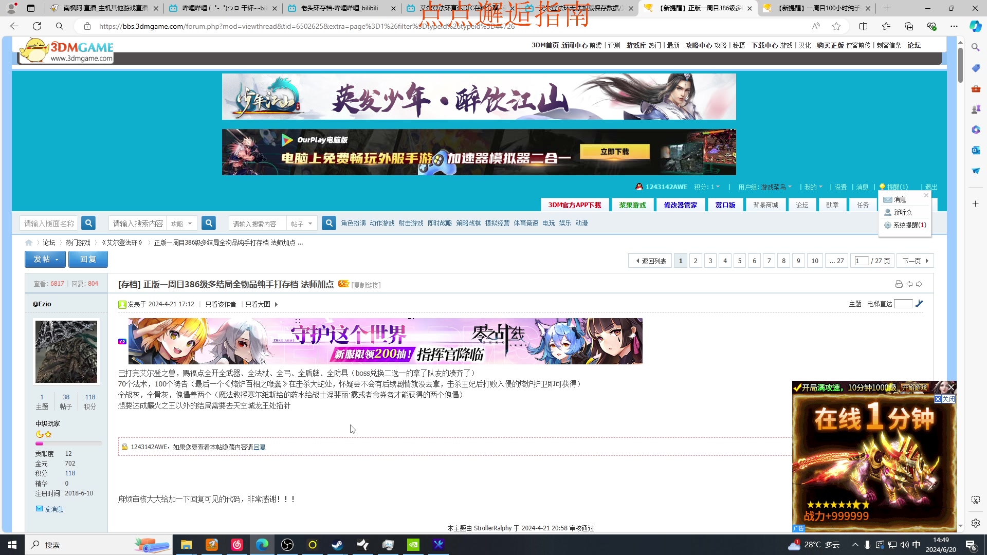Go to the last page link 27
Image resolution: width=987 pixels, height=555 pixels.
click(x=837, y=261)
